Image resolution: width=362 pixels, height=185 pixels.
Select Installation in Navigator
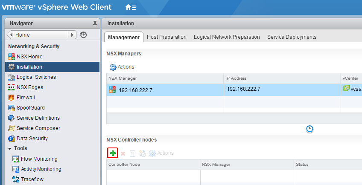[x=53, y=67]
